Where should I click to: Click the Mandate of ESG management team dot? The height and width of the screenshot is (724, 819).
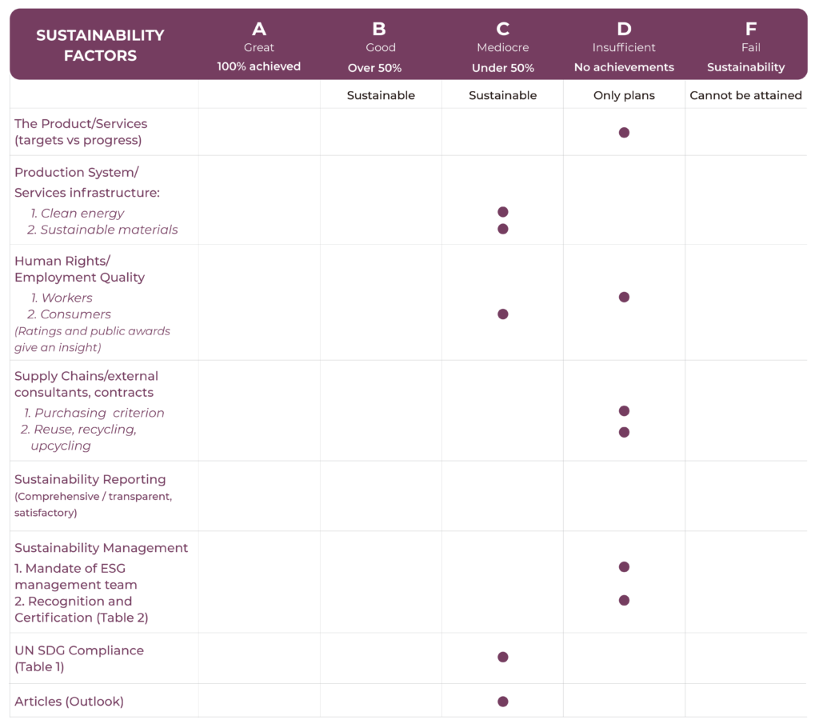(624, 567)
